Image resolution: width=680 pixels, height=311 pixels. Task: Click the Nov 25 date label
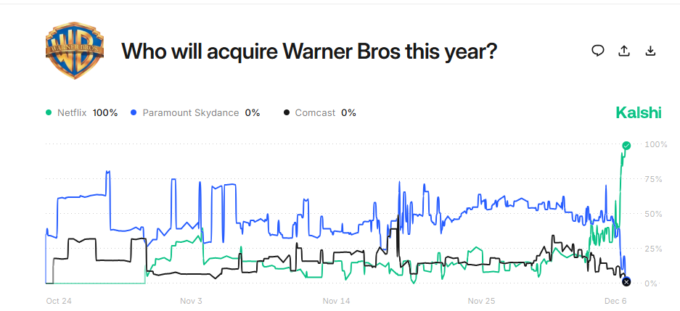point(482,300)
